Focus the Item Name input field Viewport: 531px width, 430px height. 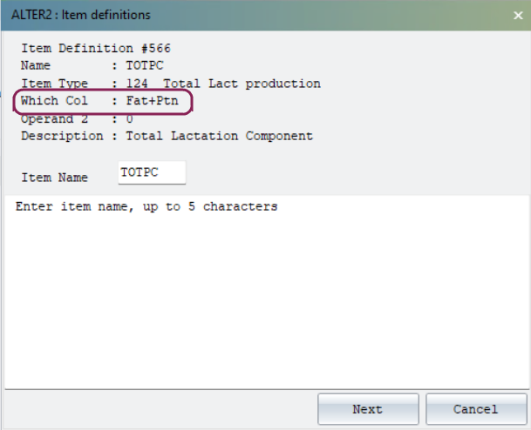click(152, 173)
